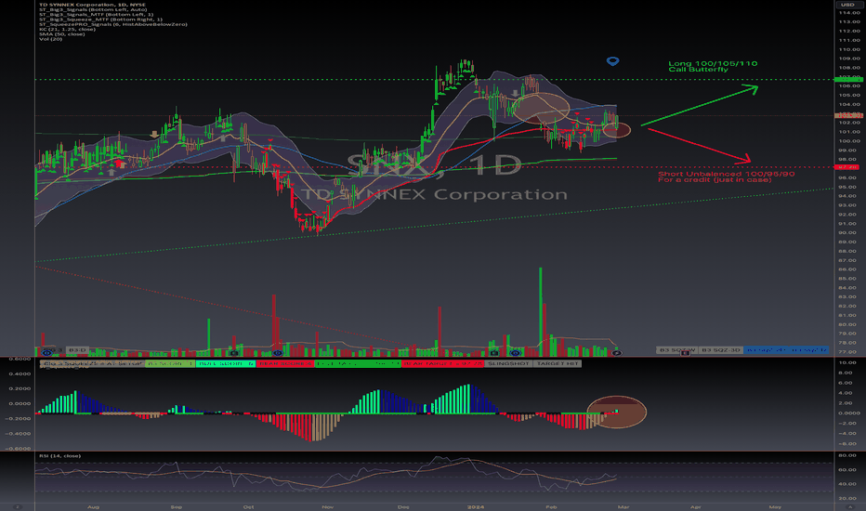Click the 114.00 price axis value

click(x=849, y=13)
